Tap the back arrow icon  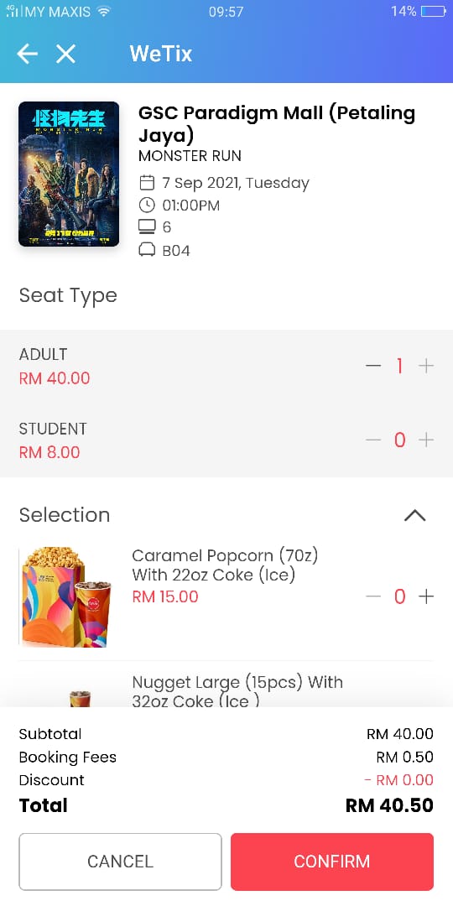point(27,54)
